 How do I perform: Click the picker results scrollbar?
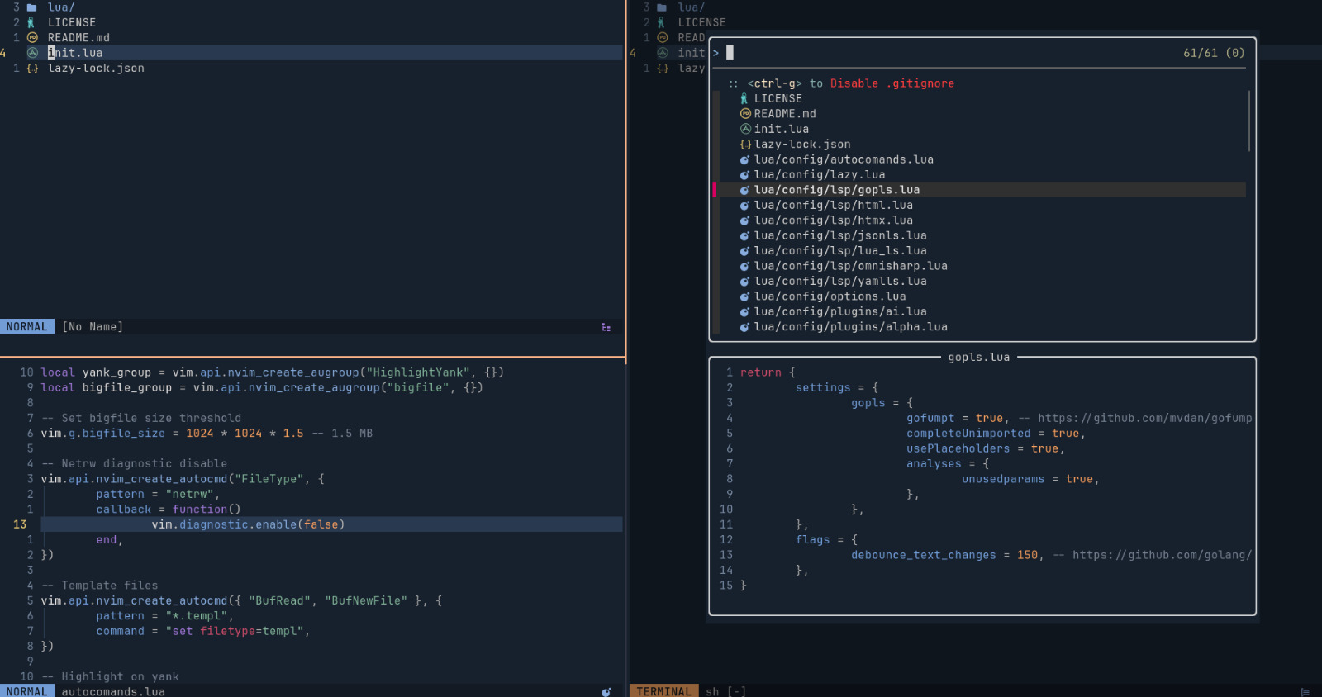(1248, 121)
